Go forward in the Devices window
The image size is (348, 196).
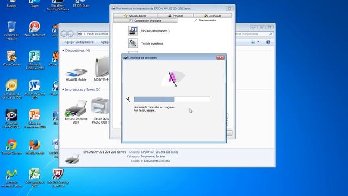[71, 34]
